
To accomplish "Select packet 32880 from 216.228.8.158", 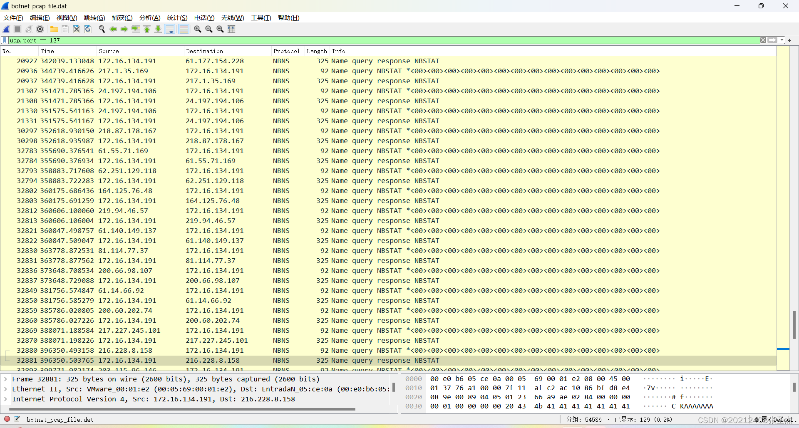I will [x=388, y=351].
